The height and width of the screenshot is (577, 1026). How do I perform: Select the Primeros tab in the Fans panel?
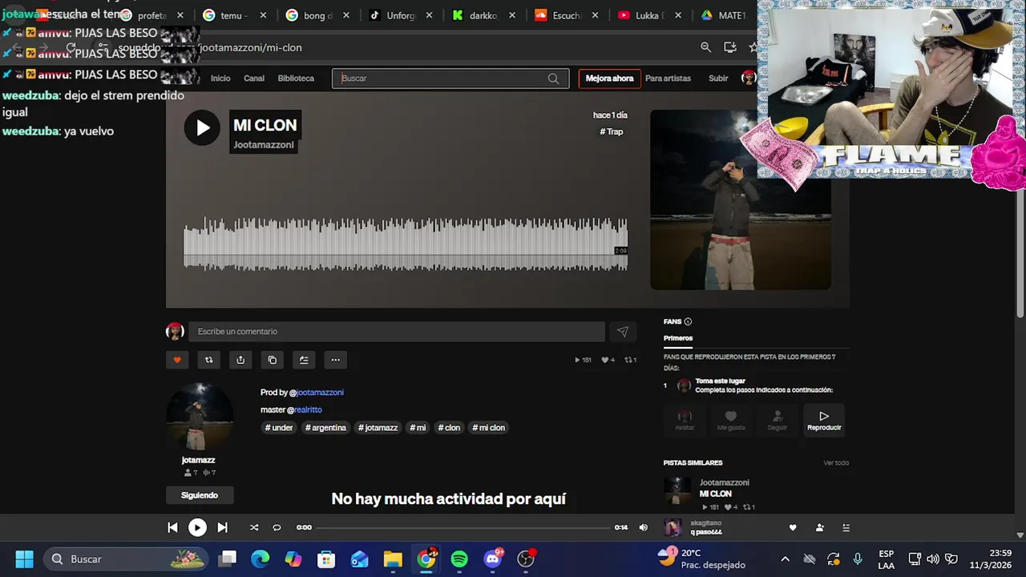click(x=678, y=338)
